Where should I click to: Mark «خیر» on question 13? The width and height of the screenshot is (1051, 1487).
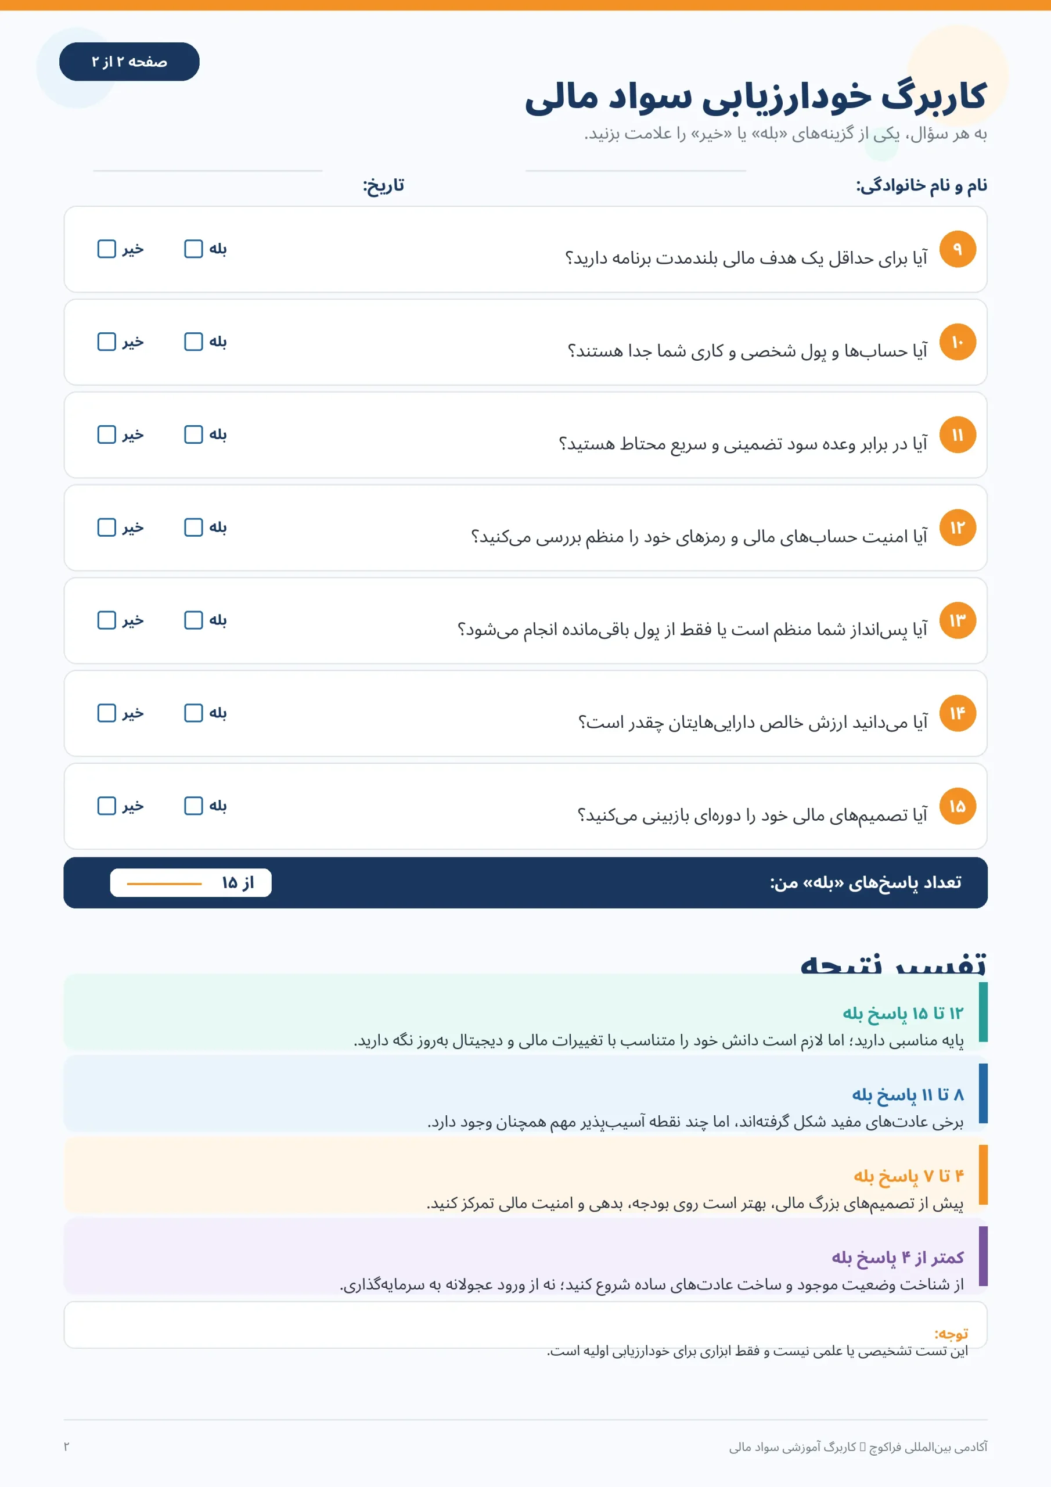pyautogui.click(x=107, y=620)
